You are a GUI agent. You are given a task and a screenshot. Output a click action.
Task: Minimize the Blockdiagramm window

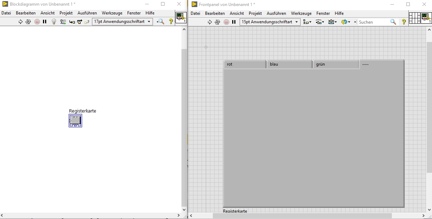click(x=147, y=4)
